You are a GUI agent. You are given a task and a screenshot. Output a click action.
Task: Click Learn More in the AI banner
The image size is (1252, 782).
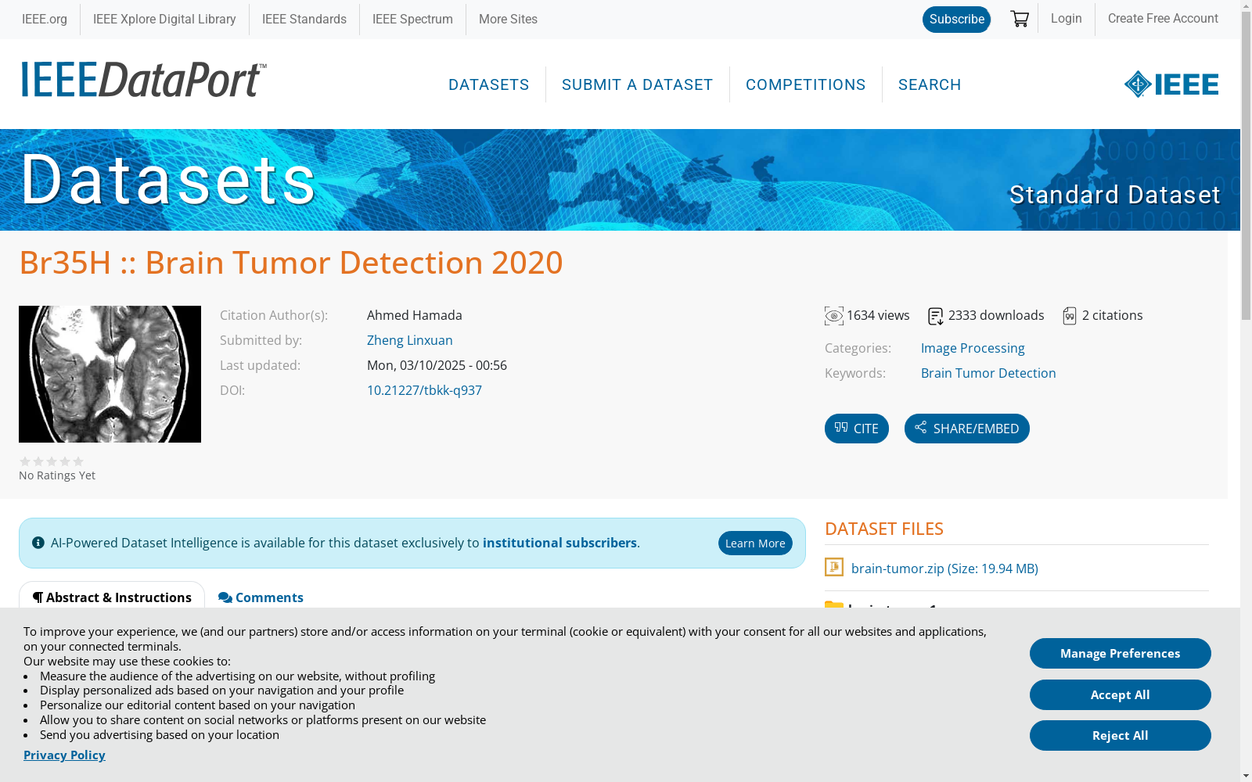click(x=755, y=543)
